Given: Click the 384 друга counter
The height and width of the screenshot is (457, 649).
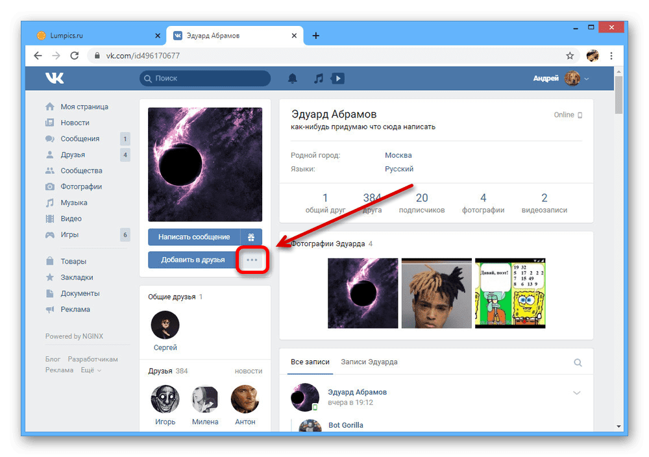Looking at the screenshot, I should pyautogui.click(x=372, y=203).
